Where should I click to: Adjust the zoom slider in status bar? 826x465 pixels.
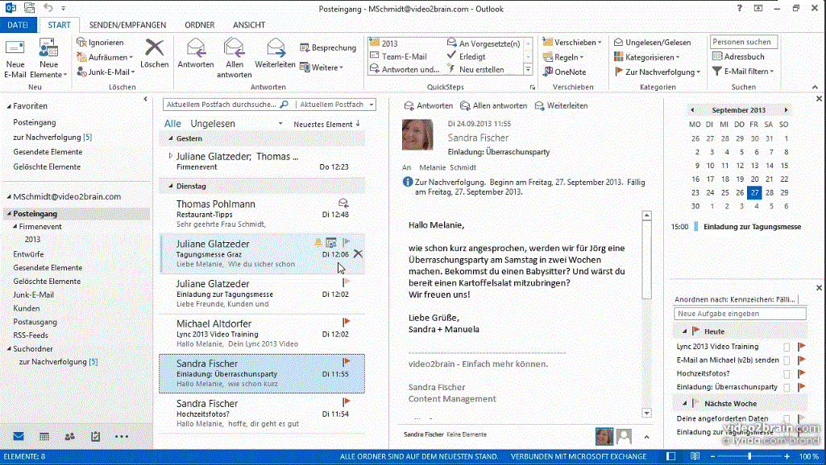tap(749, 456)
